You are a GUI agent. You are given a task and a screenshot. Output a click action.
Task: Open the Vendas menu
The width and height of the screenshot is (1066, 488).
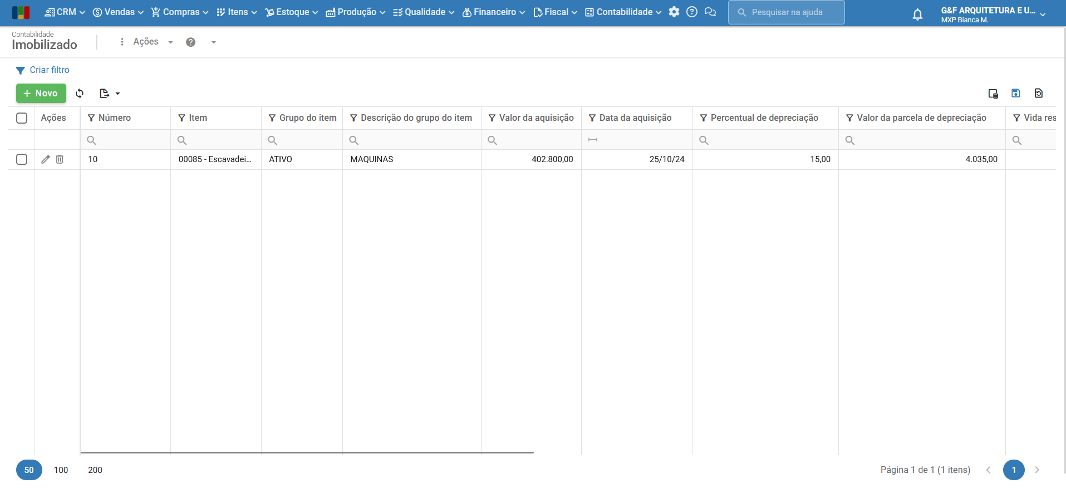118,12
